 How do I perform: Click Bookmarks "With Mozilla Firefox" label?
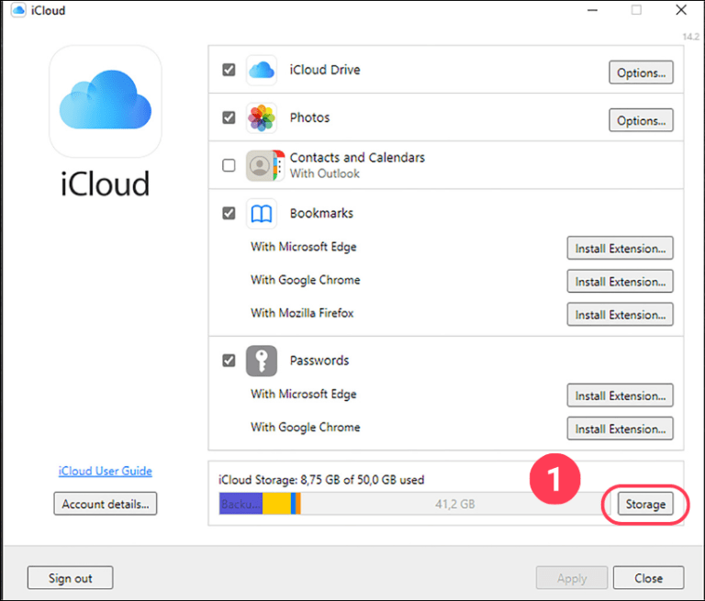pos(302,313)
